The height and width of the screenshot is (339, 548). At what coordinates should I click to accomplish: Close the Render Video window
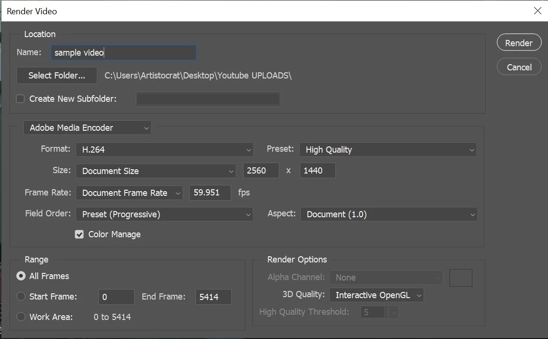coord(538,11)
